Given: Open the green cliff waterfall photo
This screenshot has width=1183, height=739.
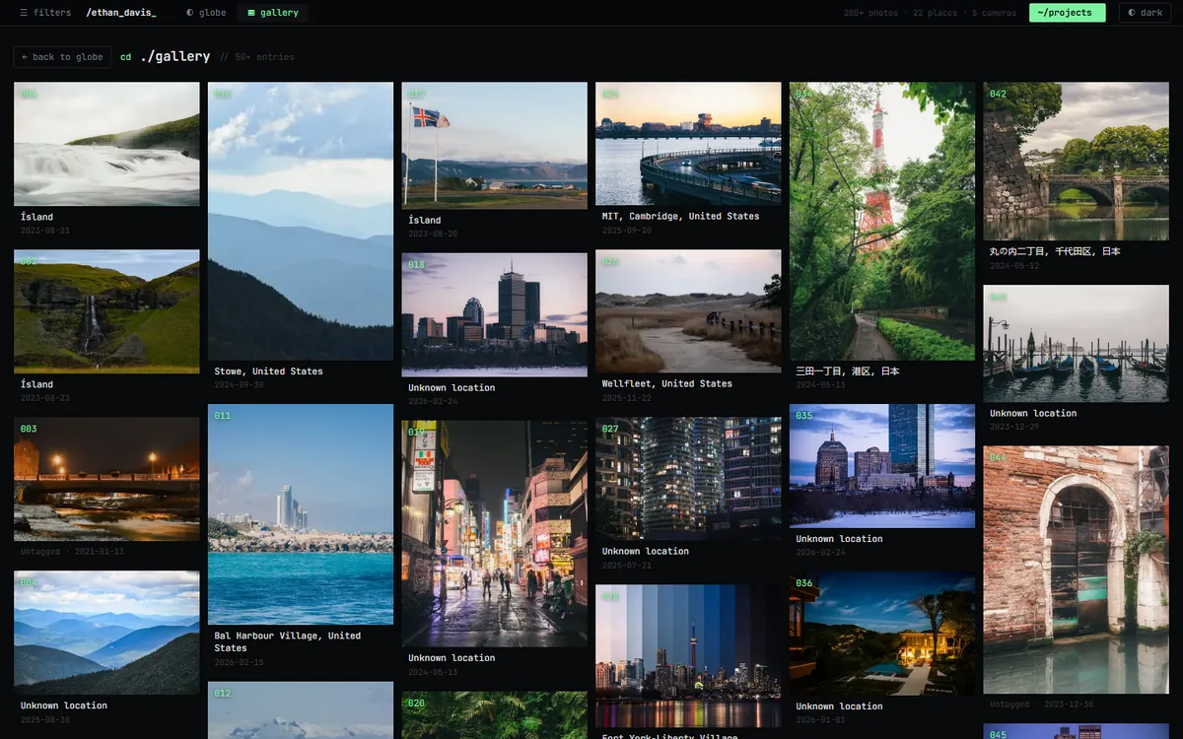Looking at the screenshot, I should (106, 311).
